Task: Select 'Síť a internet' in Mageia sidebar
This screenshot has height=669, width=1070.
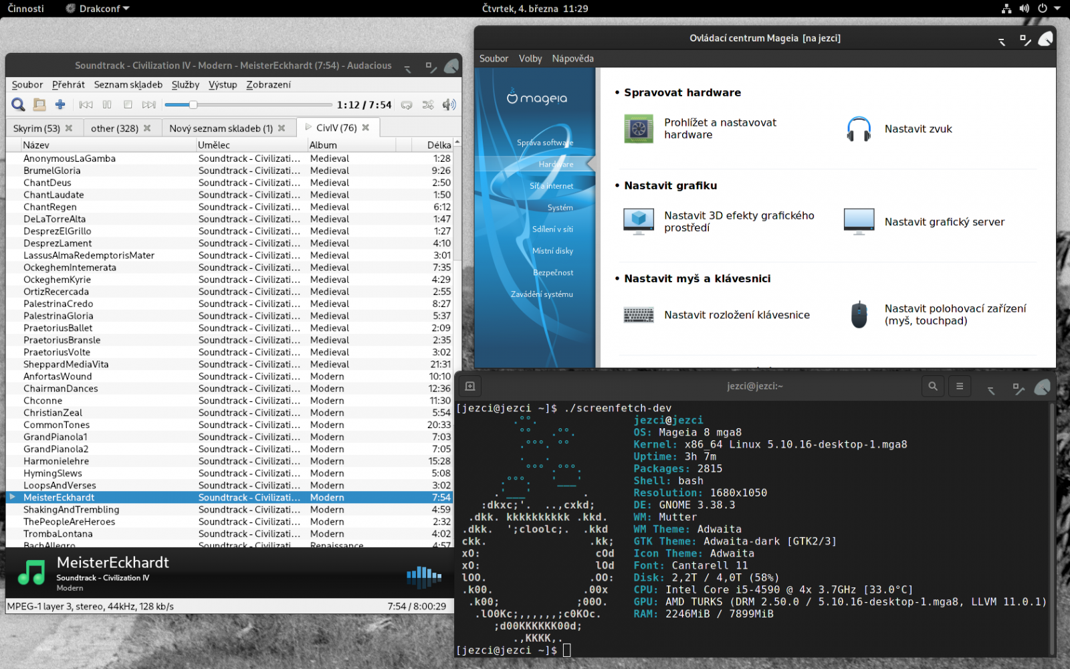Action: (x=551, y=185)
